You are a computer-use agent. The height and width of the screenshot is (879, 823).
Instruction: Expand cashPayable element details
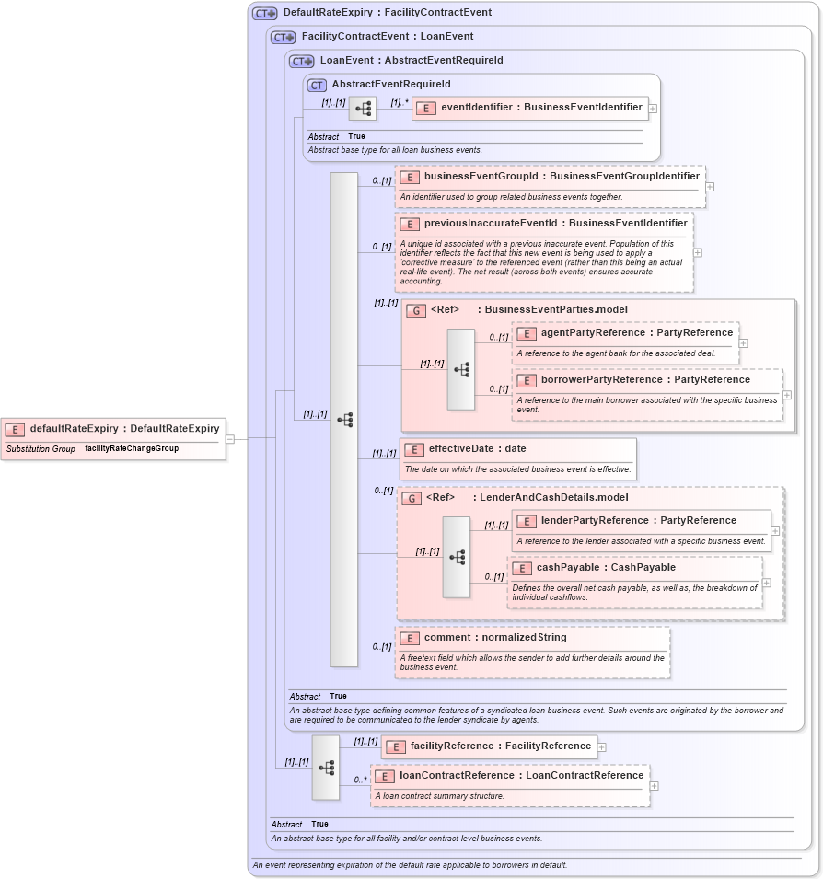[765, 583]
